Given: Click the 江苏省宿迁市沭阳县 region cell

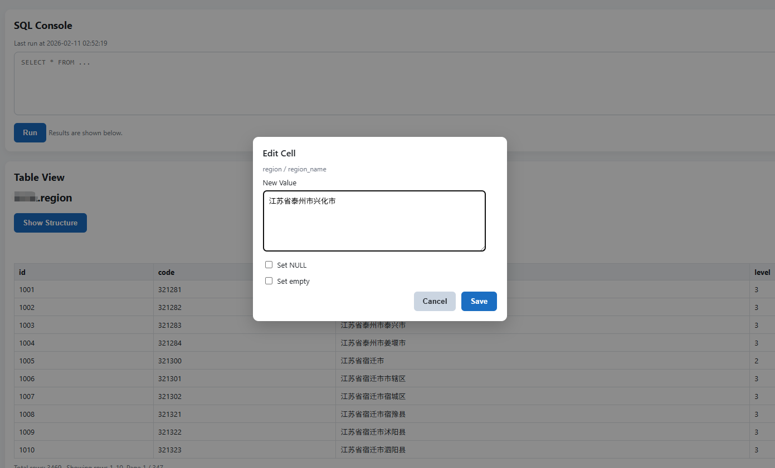Looking at the screenshot, I should coord(373,432).
